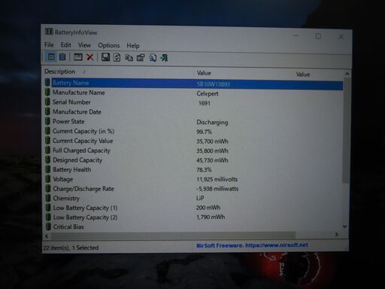Click the battery icon beside Battery Health
The image size is (385, 289).
point(47,169)
